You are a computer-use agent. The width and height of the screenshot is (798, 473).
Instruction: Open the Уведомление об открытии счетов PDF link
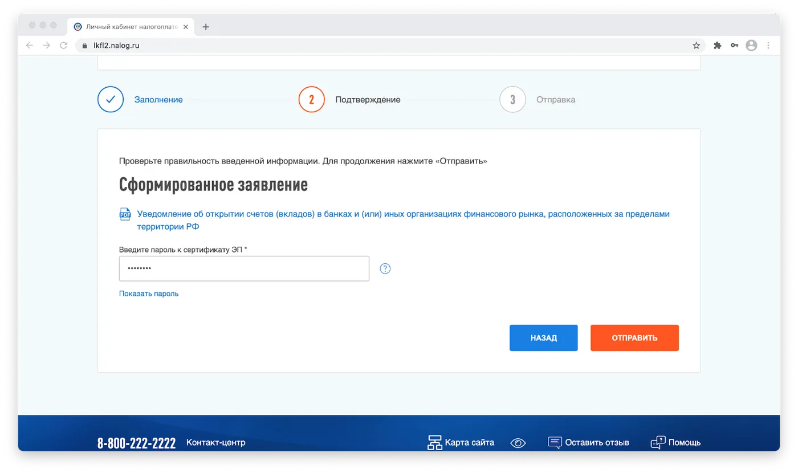point(403,221)
